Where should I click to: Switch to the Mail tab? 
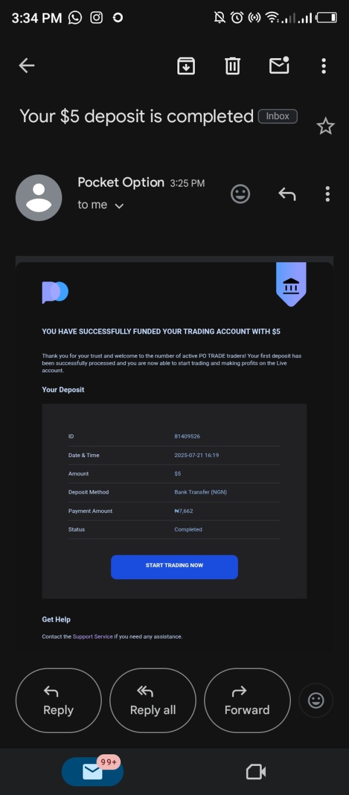tap(92, 772)
